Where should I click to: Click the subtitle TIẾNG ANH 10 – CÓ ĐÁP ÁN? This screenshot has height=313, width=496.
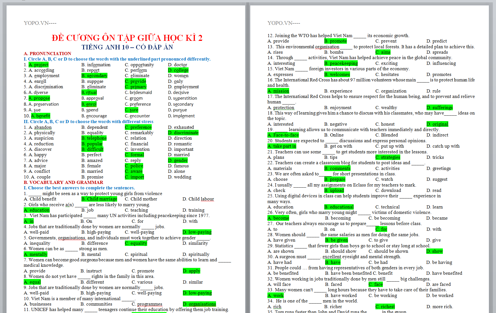pos(127,47)
